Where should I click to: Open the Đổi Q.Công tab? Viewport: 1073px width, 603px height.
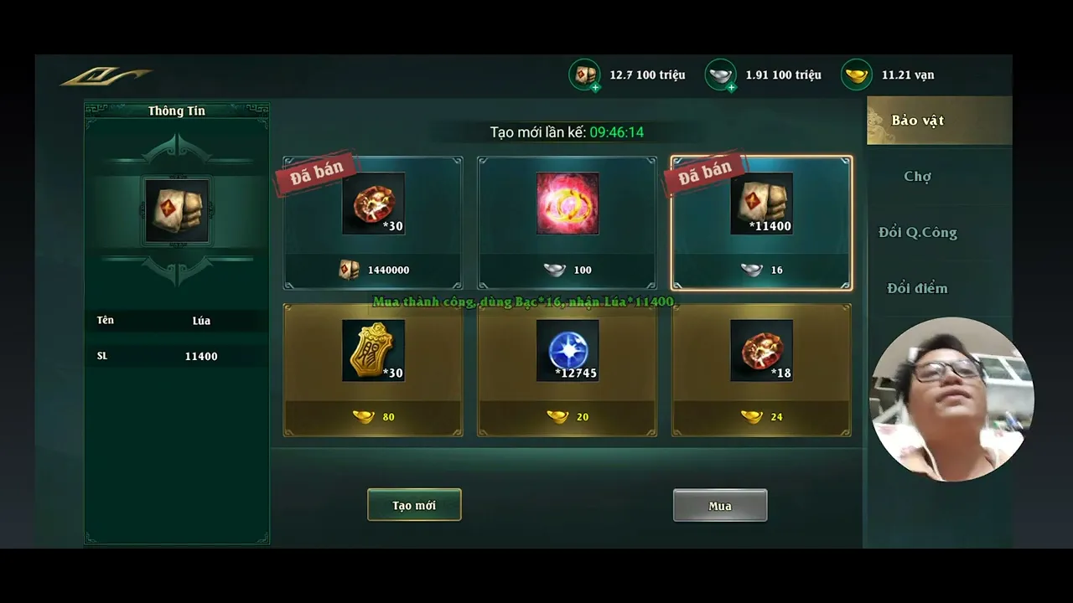(x=917, y=233)
